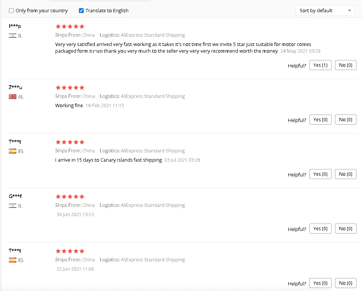Viewport: 362px width, 291px height.
Task: Open Sort by default dropdown
Action: (325, 11)
